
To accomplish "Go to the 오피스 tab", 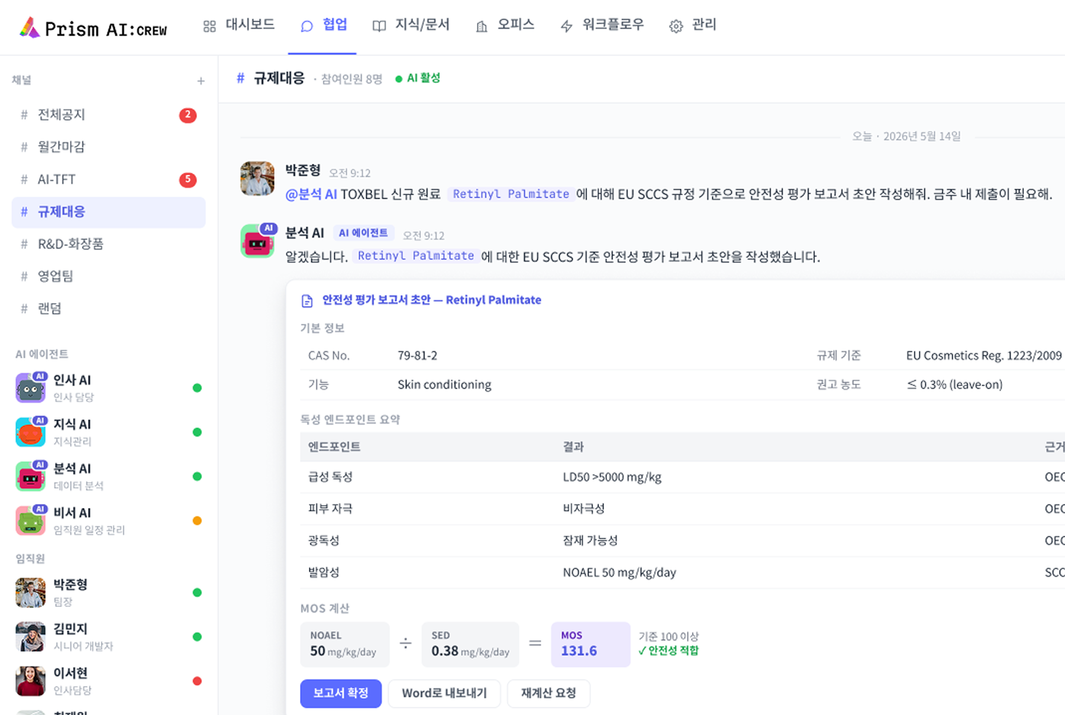I will (x=505, y=25).
